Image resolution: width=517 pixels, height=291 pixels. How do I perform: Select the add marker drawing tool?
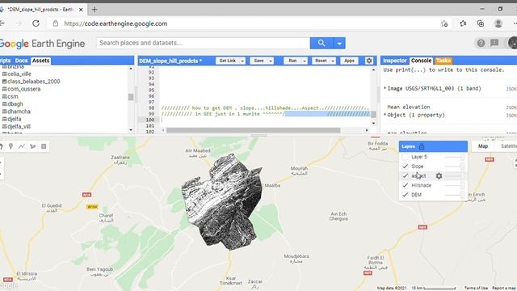11,146
